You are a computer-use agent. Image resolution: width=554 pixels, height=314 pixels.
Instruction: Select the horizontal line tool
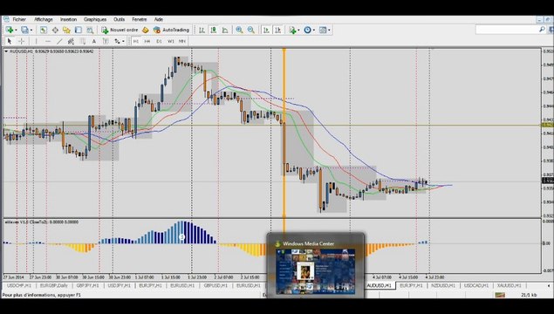(x=48, y=41)
